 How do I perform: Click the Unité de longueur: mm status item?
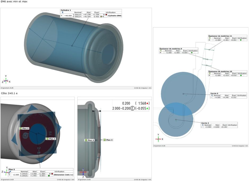(143, 86)
